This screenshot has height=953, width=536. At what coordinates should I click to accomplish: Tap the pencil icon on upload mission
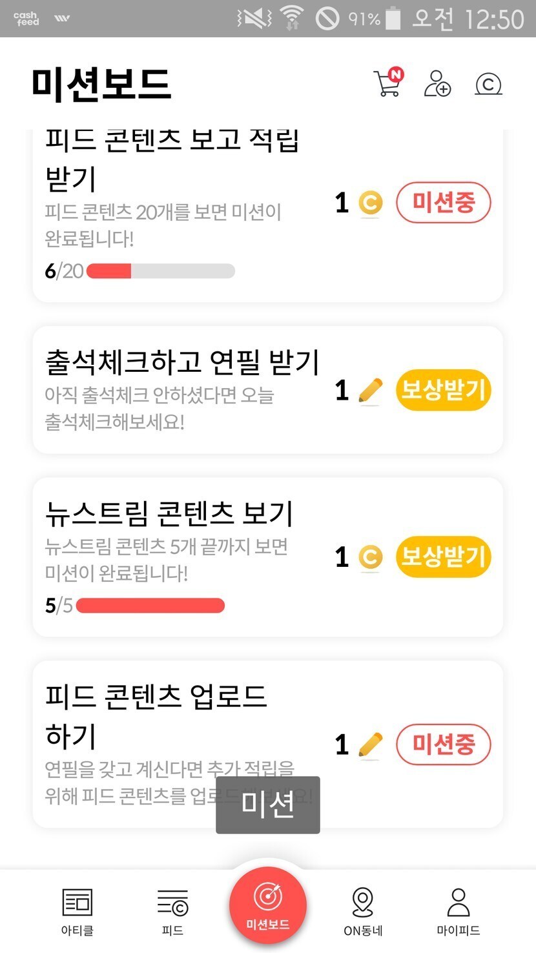click(x=371, y=744)
